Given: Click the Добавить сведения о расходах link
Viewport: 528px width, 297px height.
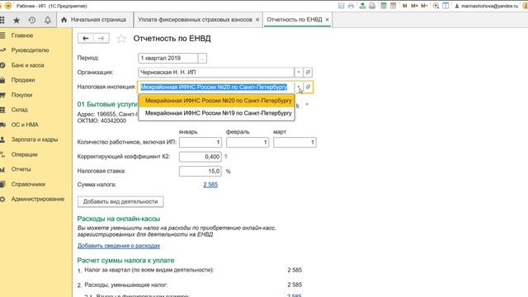Looking at the screenshot, I should (119, 246).
